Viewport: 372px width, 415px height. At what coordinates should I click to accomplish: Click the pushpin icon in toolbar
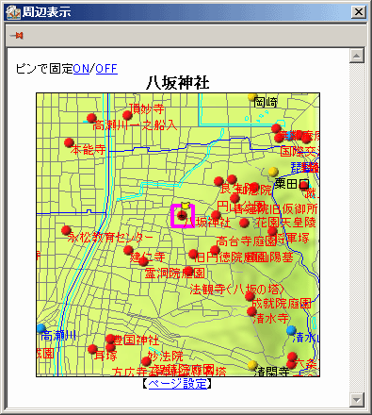pos(17,36)
